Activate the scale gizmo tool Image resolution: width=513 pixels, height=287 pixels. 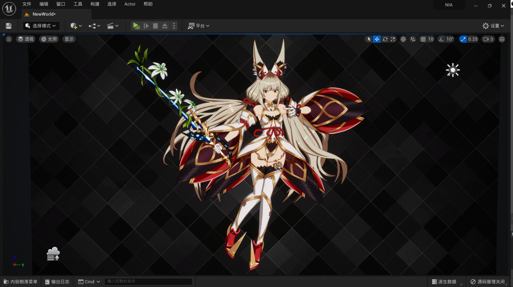pyautogui.click(x=393, y=39)
